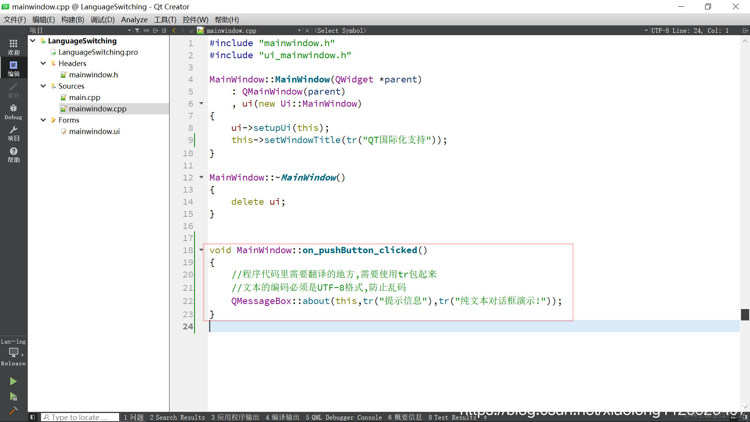Open the Select Symbol dropdown
The image size is (750, 422).
pos(480,30)
